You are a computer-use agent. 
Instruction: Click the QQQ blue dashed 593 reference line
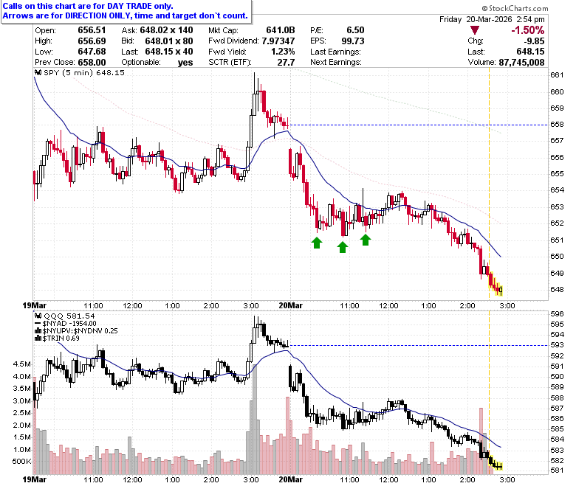point(419,345)
